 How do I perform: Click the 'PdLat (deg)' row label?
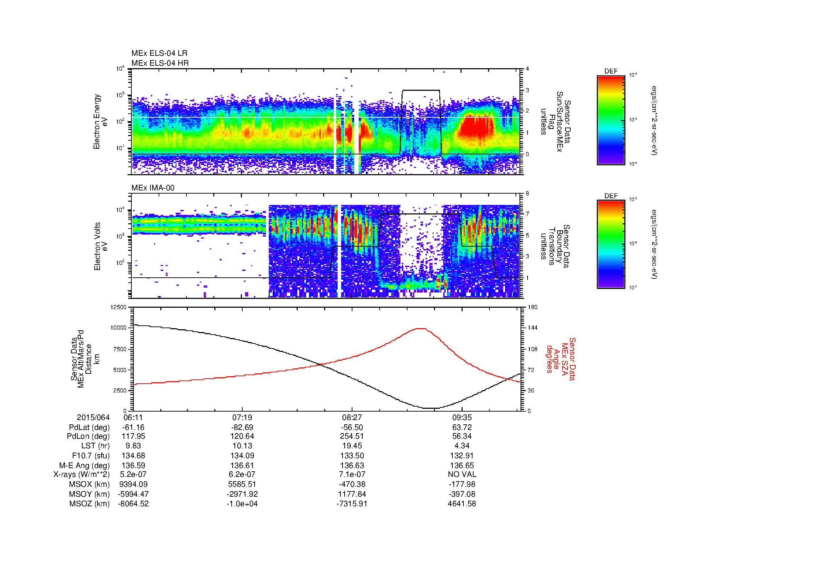tap(89, 427)
